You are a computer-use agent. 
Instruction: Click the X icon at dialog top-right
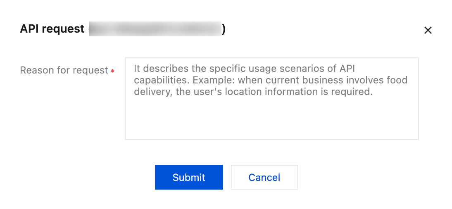point(428,30)
